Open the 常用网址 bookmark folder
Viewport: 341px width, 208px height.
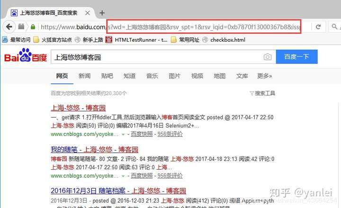click(x=185, y=40)
